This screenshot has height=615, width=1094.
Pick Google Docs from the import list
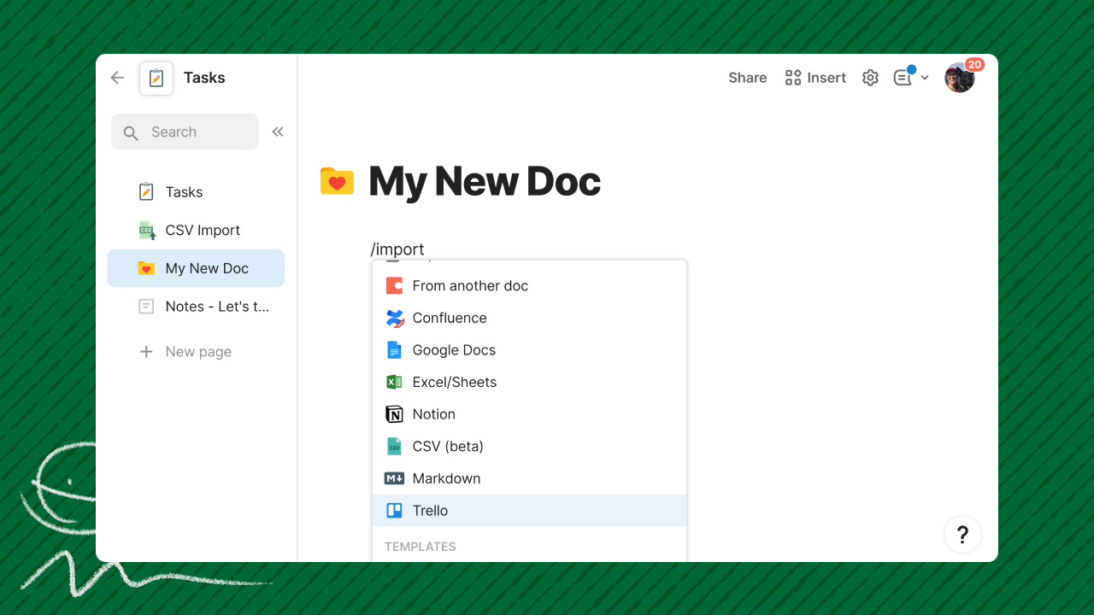pos(530,350)
